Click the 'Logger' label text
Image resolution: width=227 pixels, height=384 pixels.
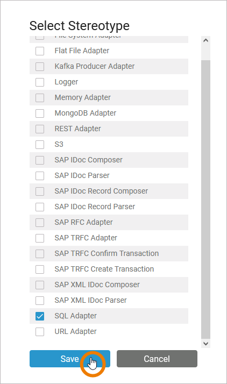click(x=66, y=82)
